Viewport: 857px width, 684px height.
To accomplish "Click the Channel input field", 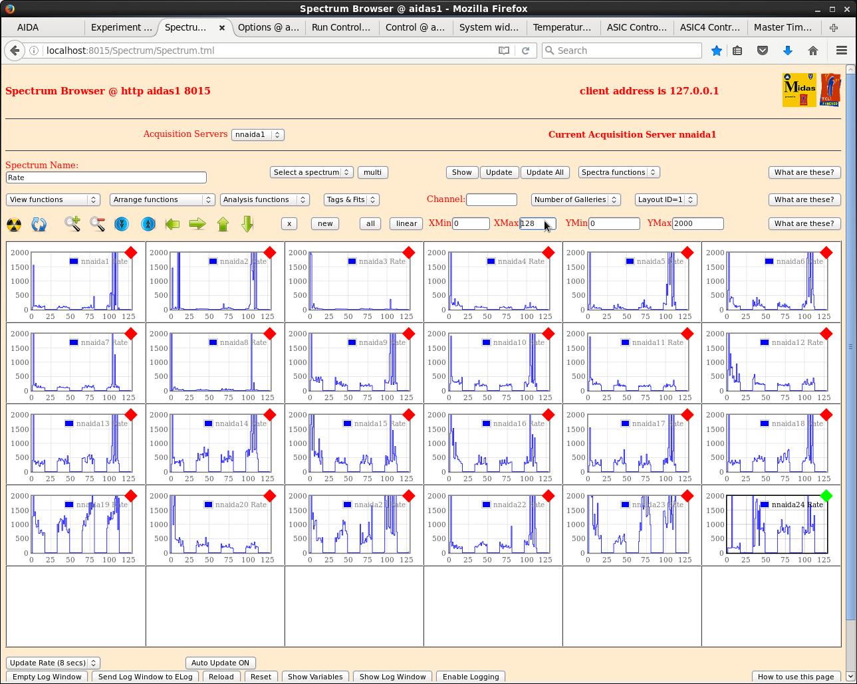I will pyautogui.click(x=491, y=199).
